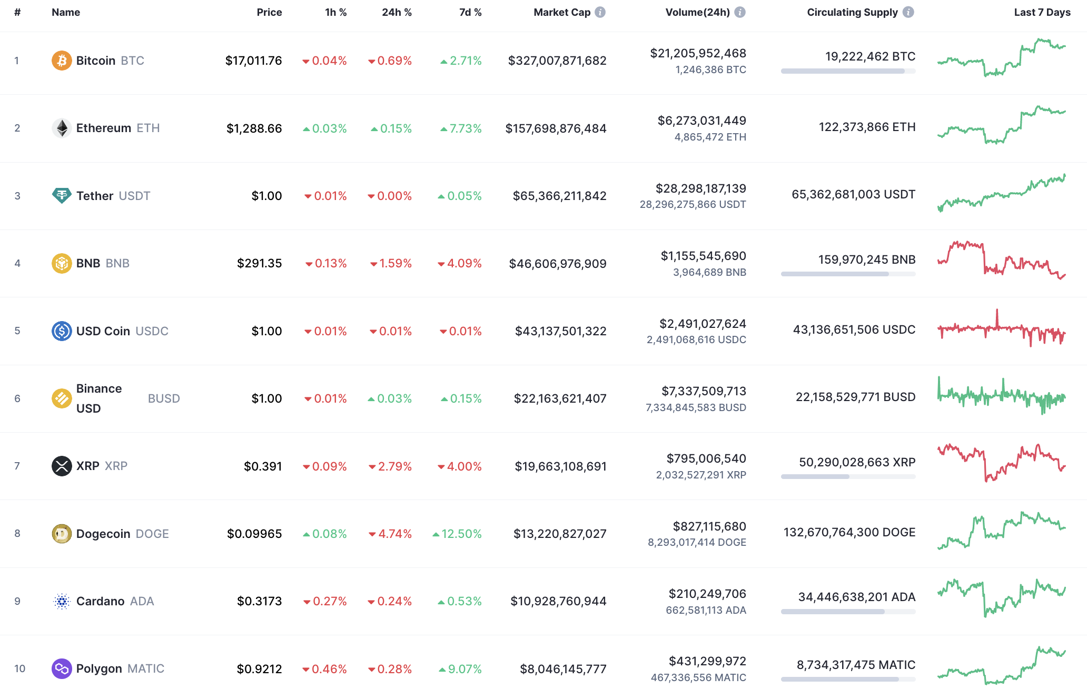Click the BNB gold logo

[x=62, y=263]
